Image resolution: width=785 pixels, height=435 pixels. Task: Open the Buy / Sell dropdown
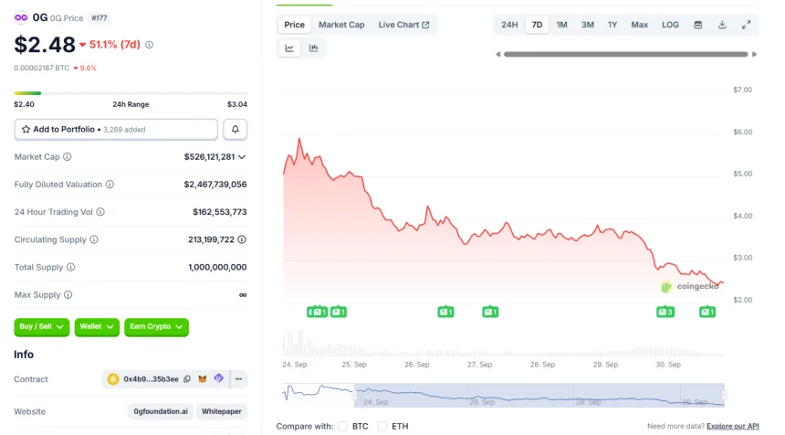point(42,326)
